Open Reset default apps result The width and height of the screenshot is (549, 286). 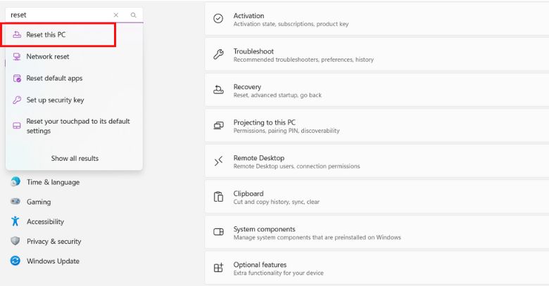pos(54,78)
